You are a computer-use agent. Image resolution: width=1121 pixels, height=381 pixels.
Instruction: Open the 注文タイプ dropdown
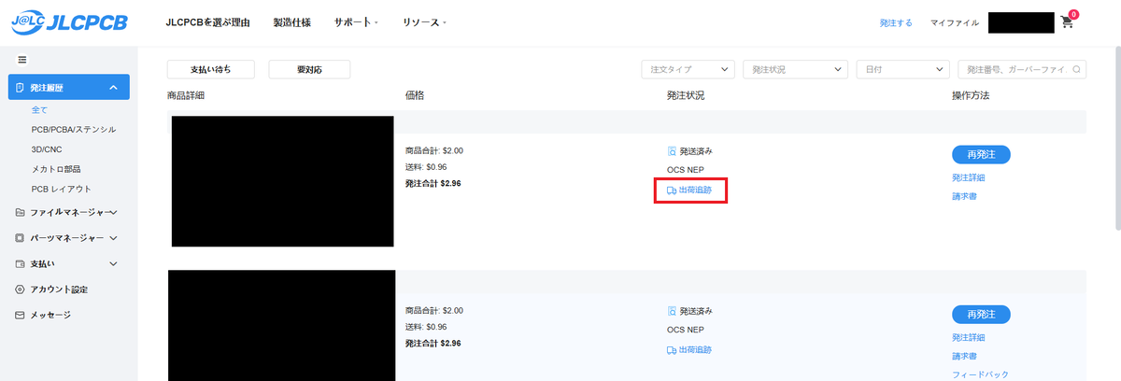tap(688, 69)
